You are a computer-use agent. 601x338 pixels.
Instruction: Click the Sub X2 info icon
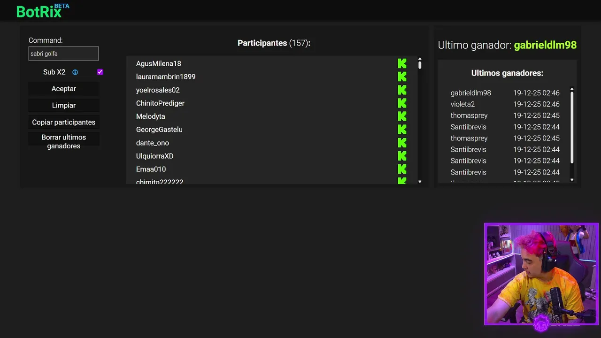[x=75, y=72]
